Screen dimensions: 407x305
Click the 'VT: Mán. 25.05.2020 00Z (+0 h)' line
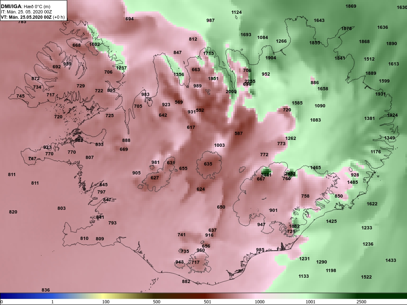(x=33, y=17)
